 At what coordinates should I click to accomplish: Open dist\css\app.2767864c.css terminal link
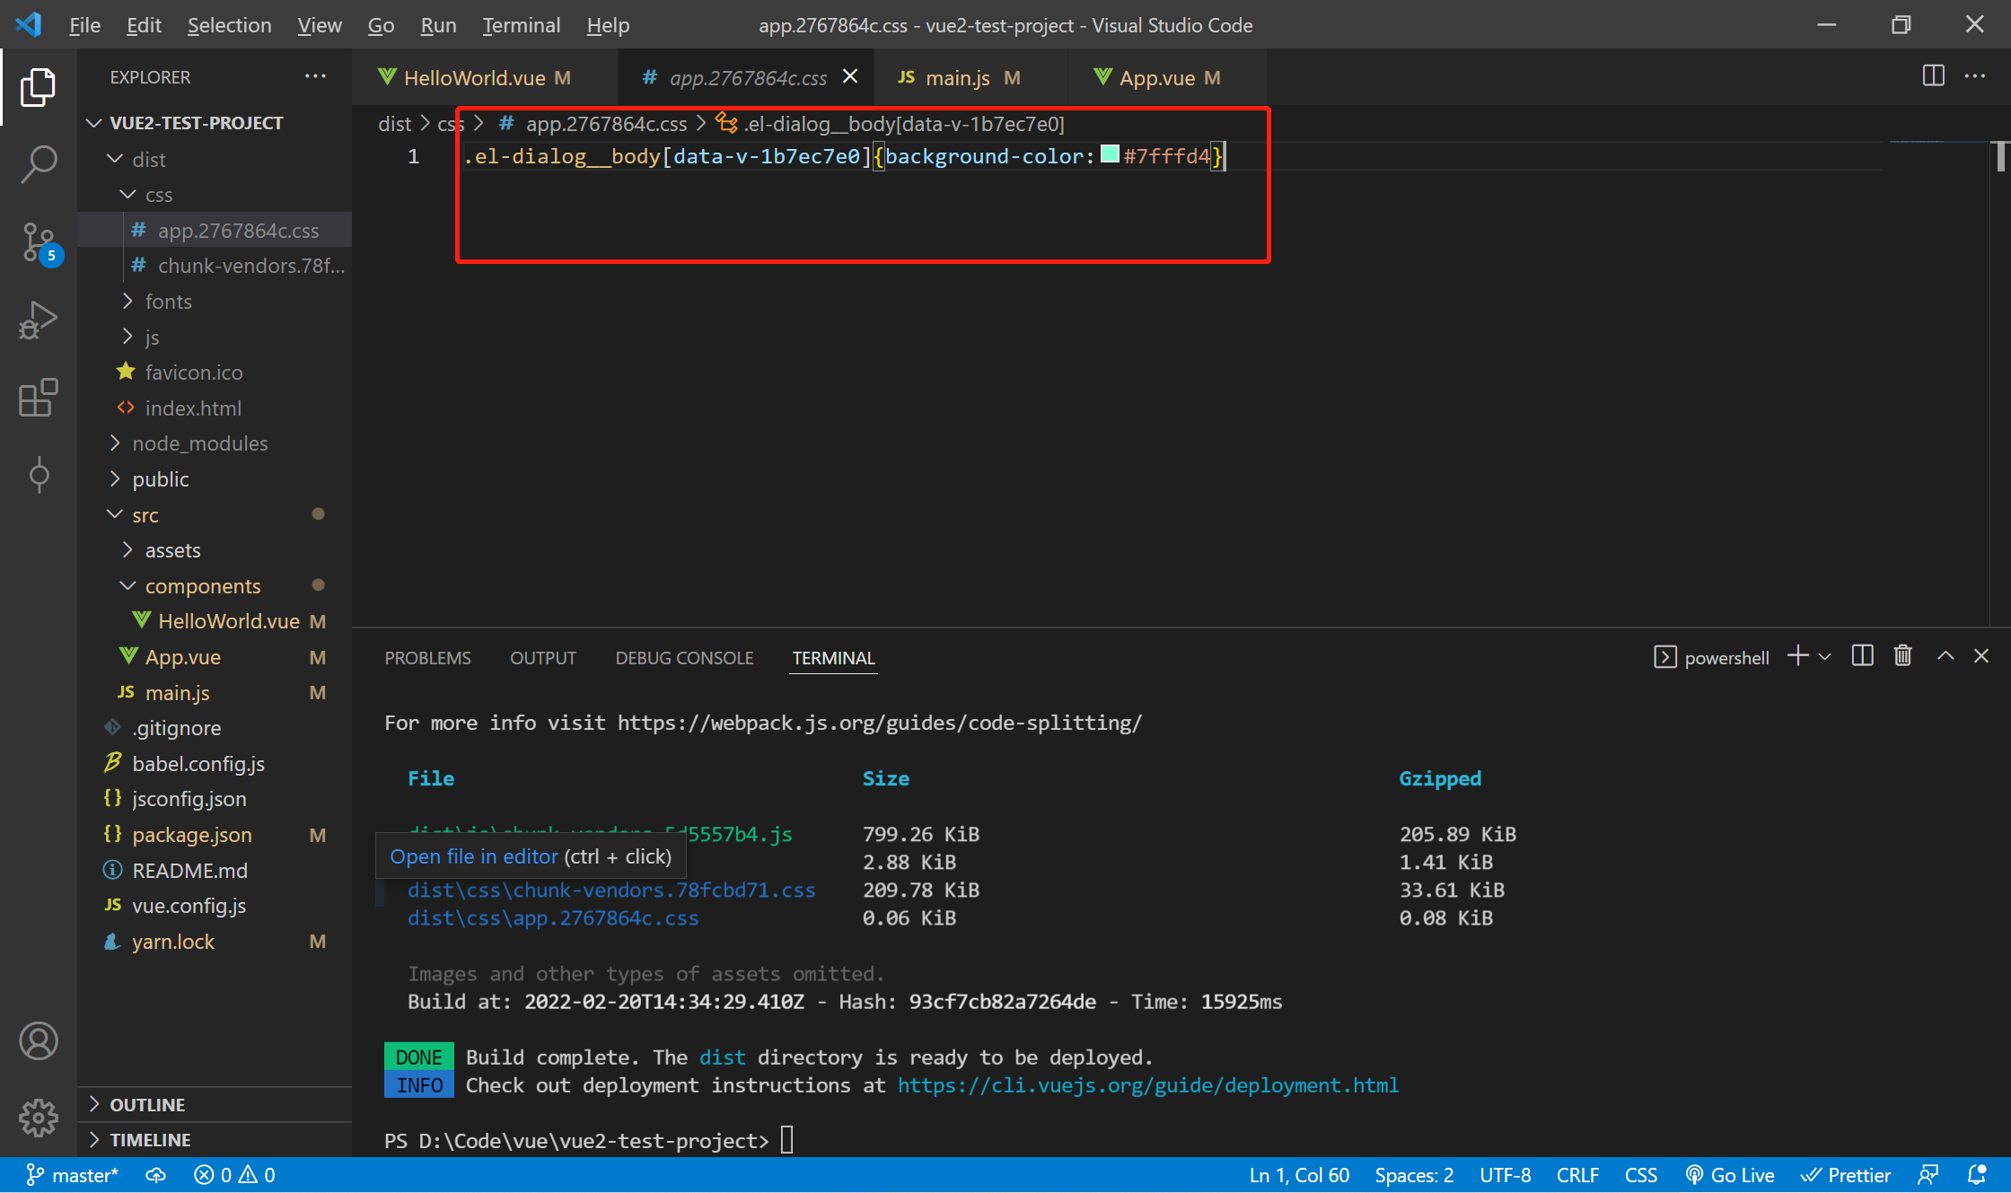[553, 918]
